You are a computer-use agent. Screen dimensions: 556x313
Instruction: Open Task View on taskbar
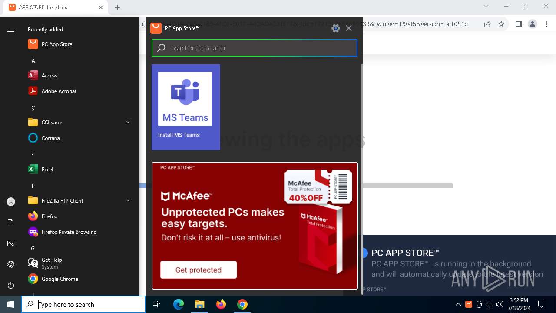[156, 304]
